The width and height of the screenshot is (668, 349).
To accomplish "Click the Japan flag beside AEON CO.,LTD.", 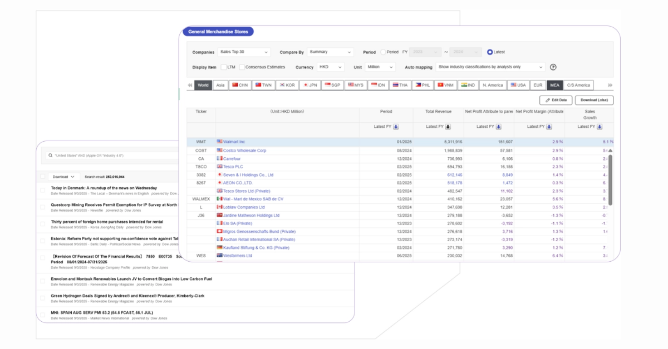I will point(219,182).
